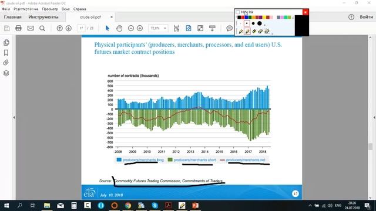Go to previous page arrow
This screenshot has width=376, height=211.
coord(59,28)
